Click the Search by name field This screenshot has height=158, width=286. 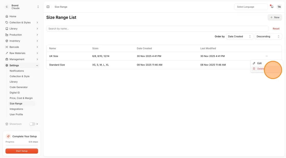[157, 29]
